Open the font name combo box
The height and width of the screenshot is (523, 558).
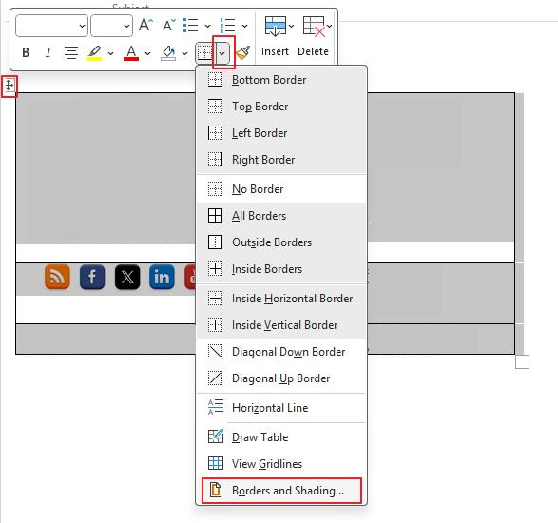pos(51,26)
